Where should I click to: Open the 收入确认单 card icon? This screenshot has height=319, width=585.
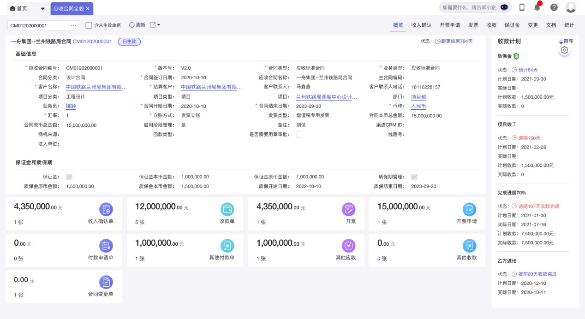point(106,209)
